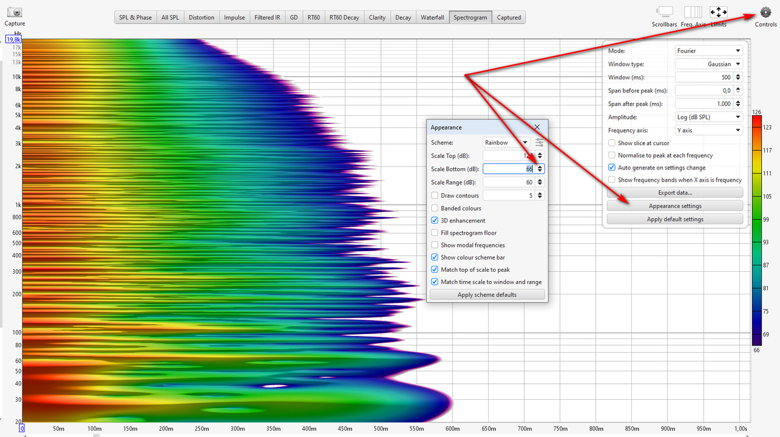Click the 19,8k frequency axis top limit box
This screenshot has height=437, width=780.
(13, 40)
